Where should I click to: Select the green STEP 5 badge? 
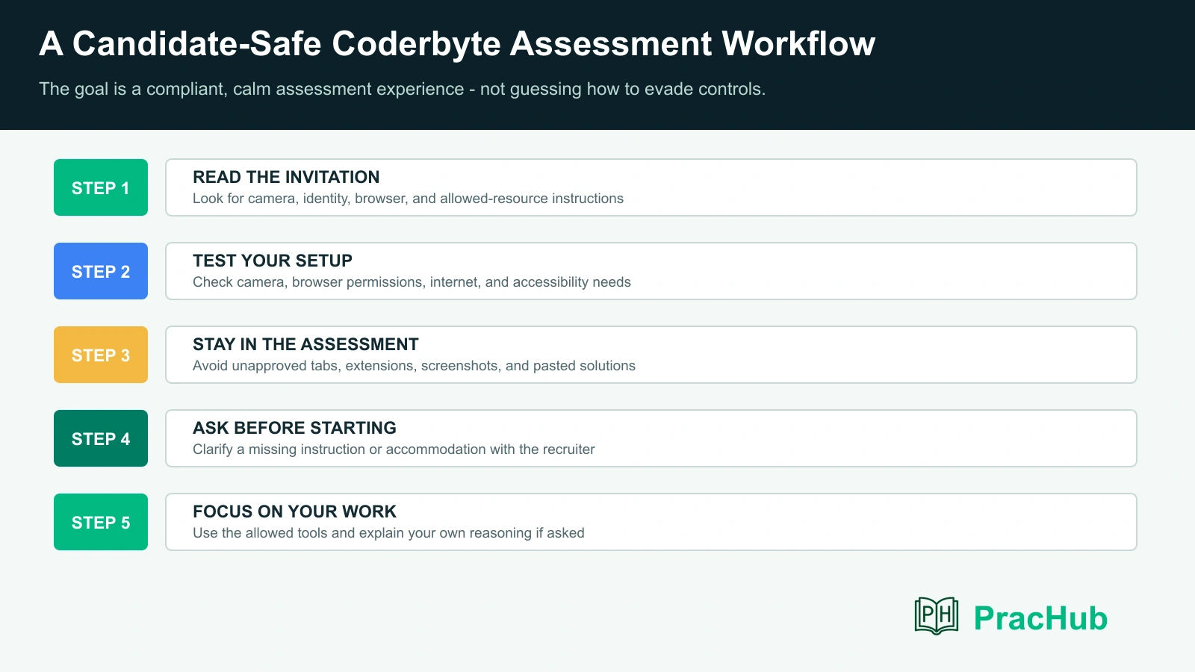(101, 522)
